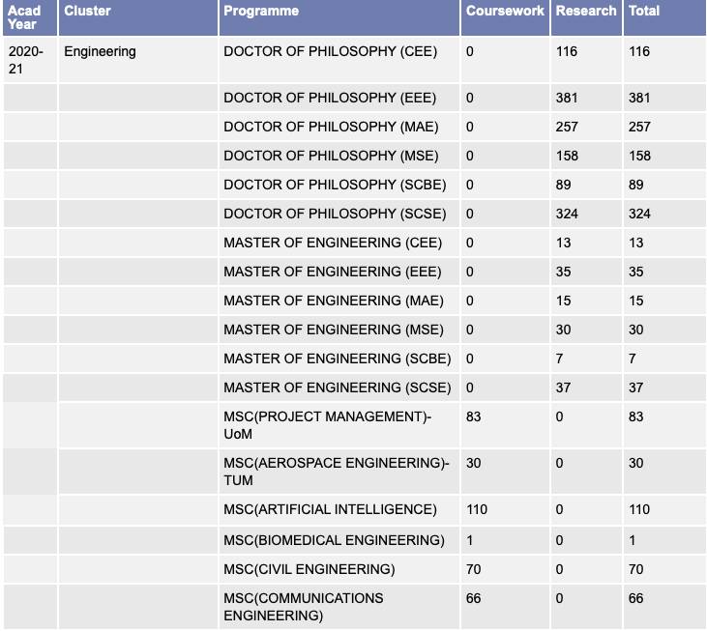707x631 pixels.
Task: Click MSC(PROJECT MANAGEMENT)-UoM programme cell
Action: [x=327, y=425]
